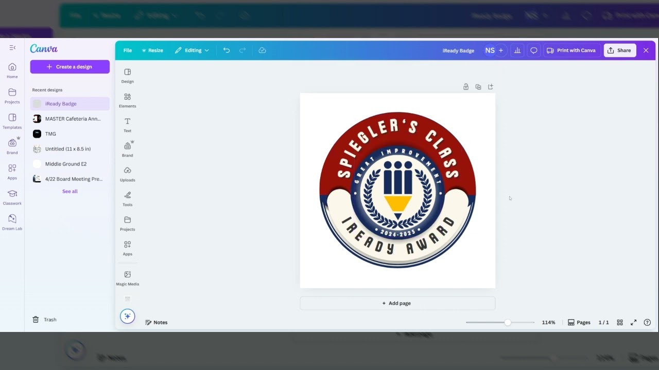Open the Tools panel

click(128, 199)
